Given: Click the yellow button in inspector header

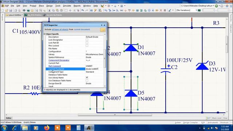Looking at the screenshot, I should [x=103, y=30].
